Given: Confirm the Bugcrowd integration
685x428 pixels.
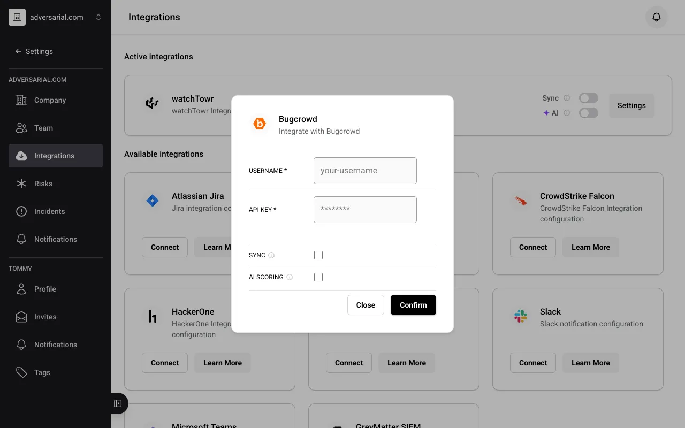Looking at the screenshot, I should (413, 305).
